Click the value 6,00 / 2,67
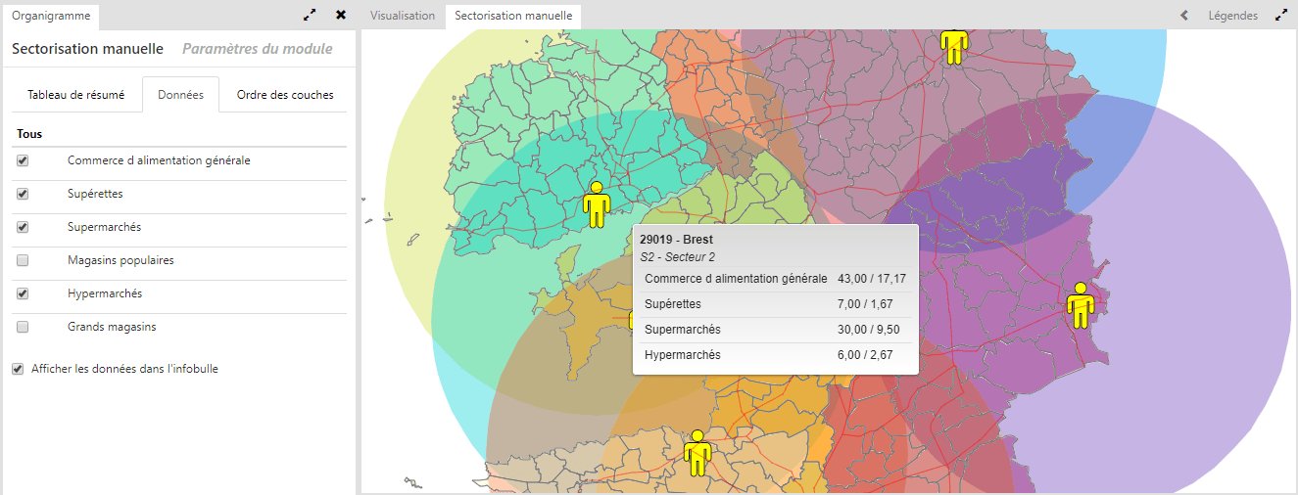This screenshot has height=495, width=1298. [x=865, y=355]
